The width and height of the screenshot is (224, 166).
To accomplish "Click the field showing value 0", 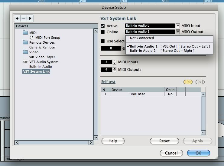I will pyautogui.click(x=111, y=48).
